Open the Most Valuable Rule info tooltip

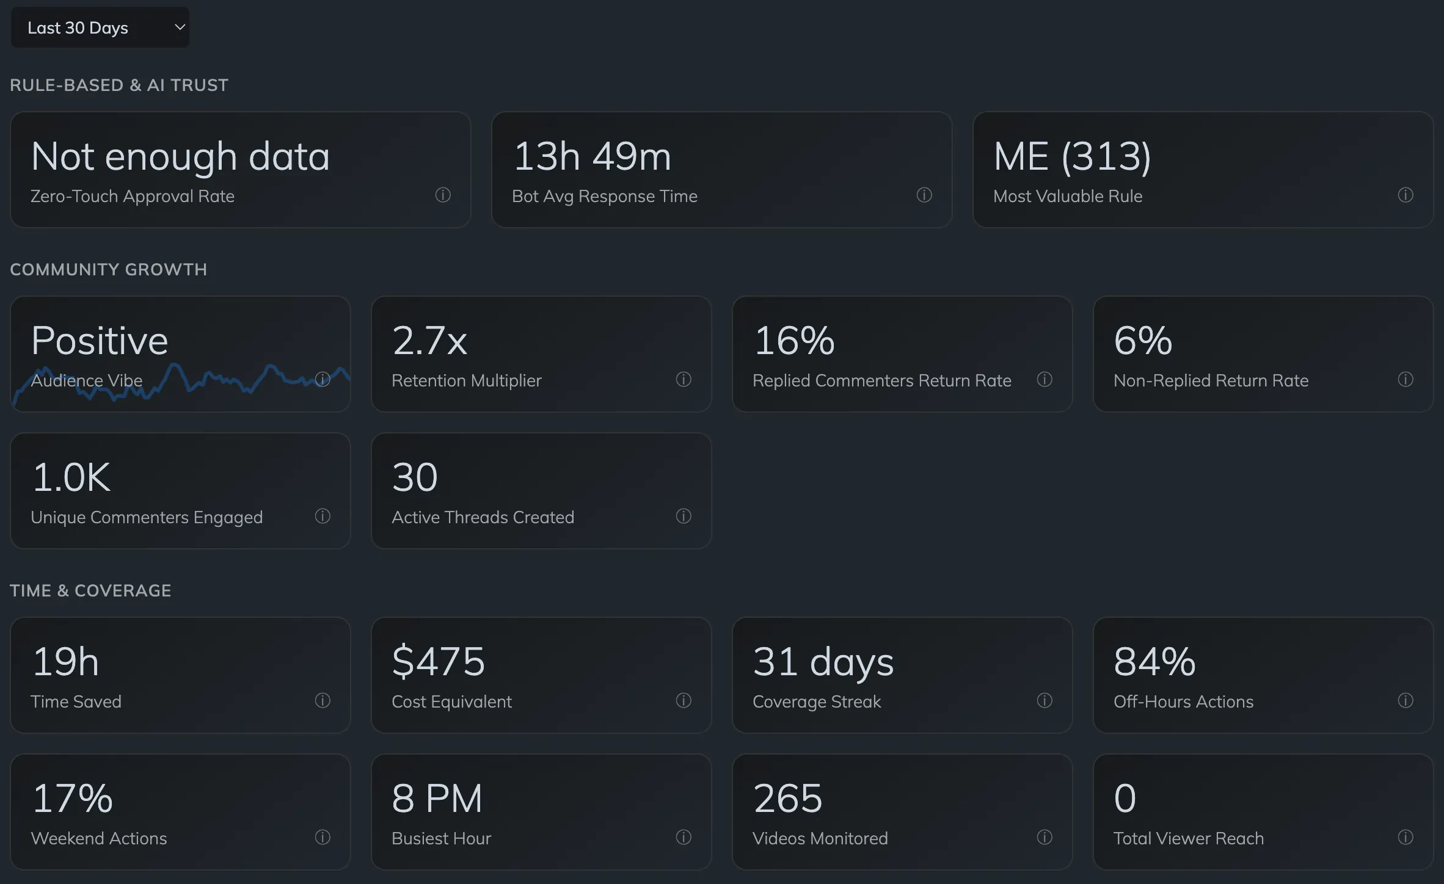[x=1406, y=195]
